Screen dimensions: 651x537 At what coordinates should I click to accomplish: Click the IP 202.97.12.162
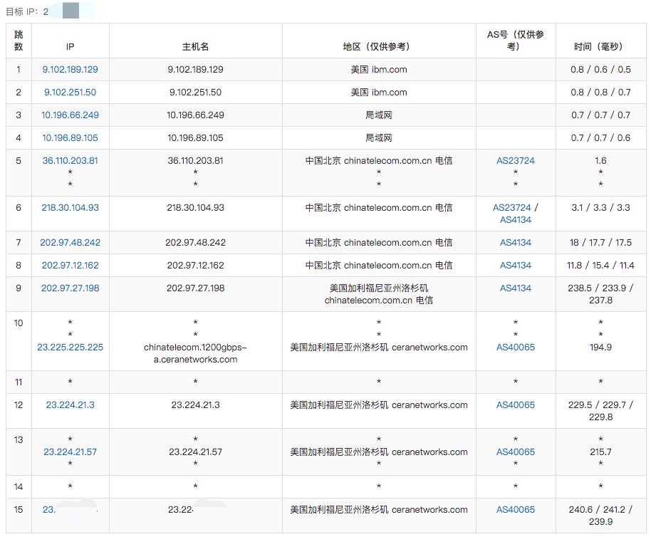pos(70,266)
